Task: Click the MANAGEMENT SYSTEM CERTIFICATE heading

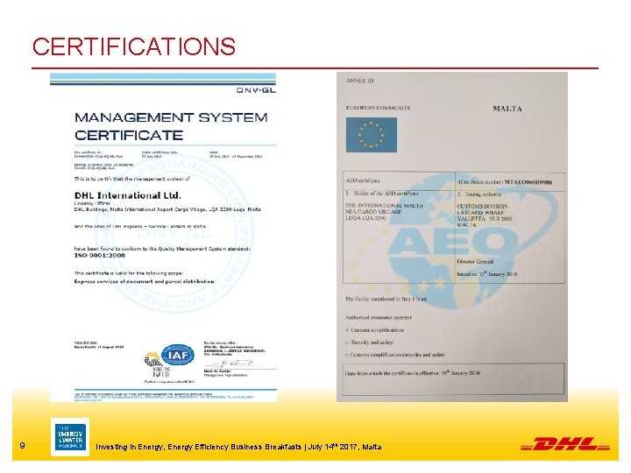Action: 171,126
